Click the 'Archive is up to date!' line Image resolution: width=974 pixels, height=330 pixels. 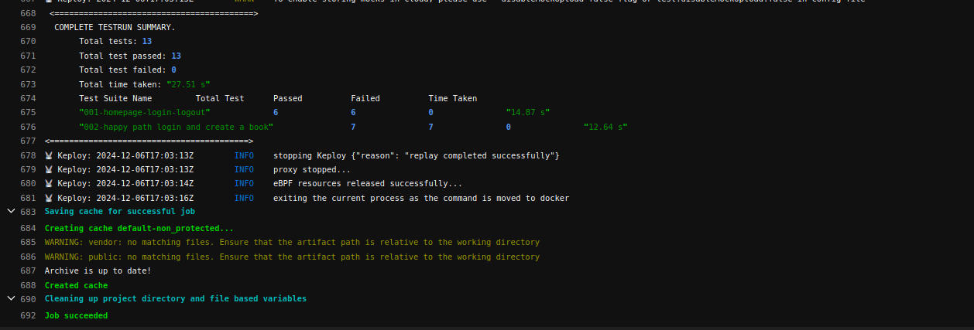click(98, 270)
